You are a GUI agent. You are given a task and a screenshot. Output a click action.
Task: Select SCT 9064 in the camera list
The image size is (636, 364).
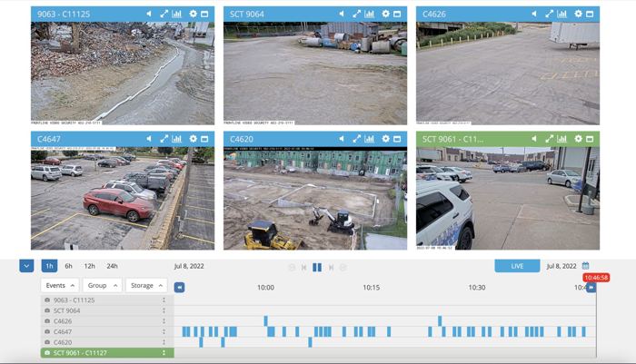pyautogui.click(x=107, y=310)
